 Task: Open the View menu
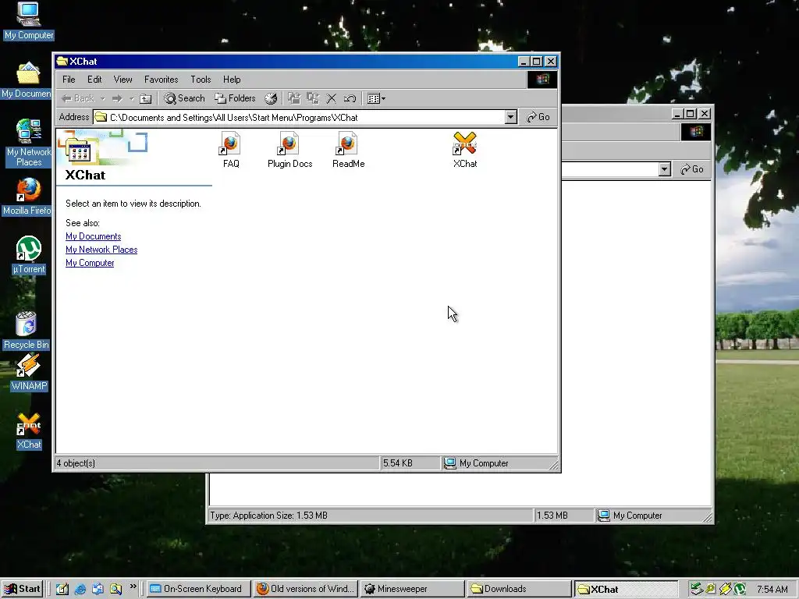(123, 80)
